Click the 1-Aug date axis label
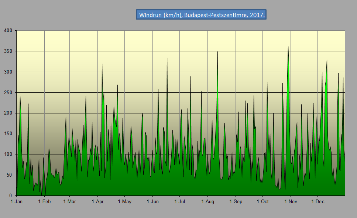 click(x=207, y=202)
